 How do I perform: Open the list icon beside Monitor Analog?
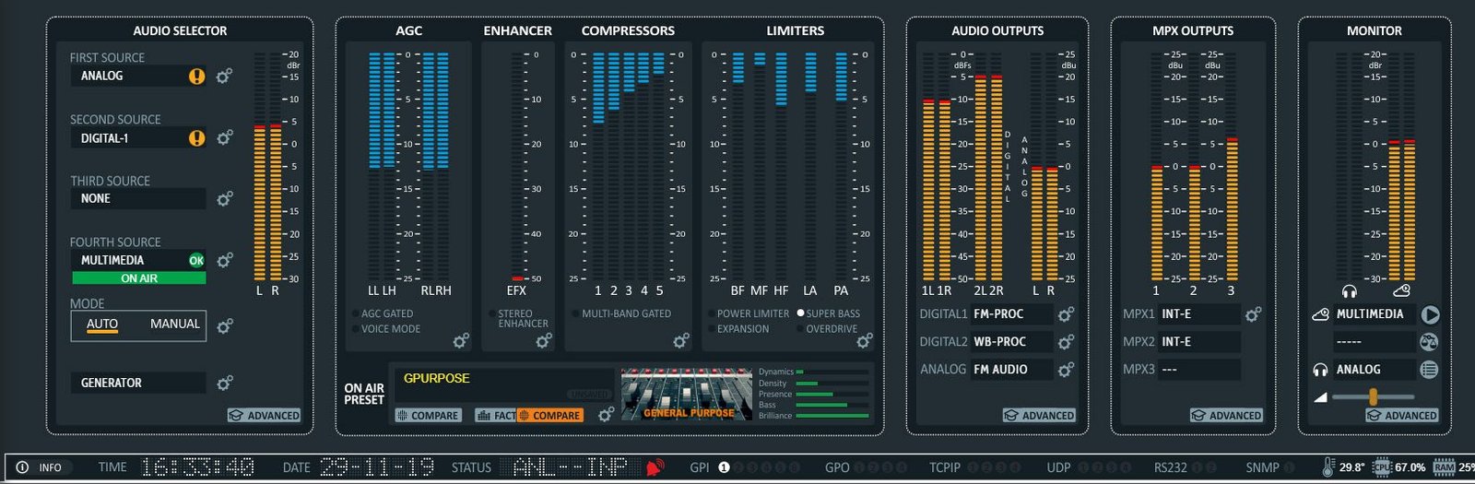(1430, 370)
